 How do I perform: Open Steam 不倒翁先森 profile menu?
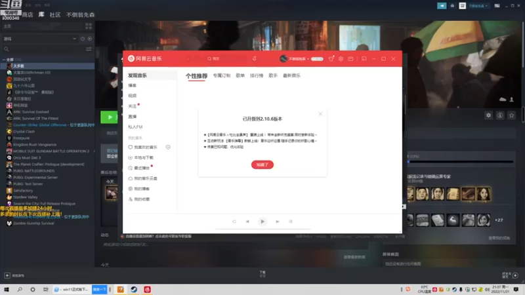[80, 14]
